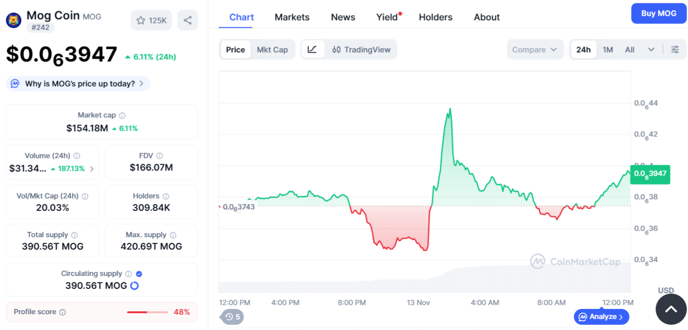
Task: Click the scroll-to-top arrow button
Action: point(671,309)
